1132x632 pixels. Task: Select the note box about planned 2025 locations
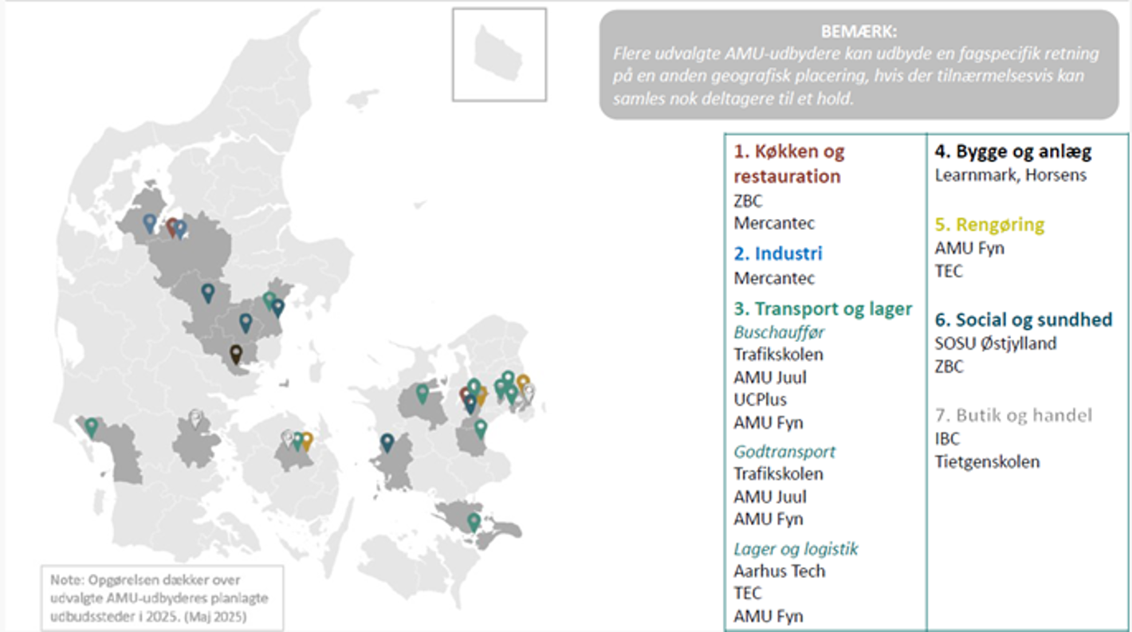tap(162, 598)
